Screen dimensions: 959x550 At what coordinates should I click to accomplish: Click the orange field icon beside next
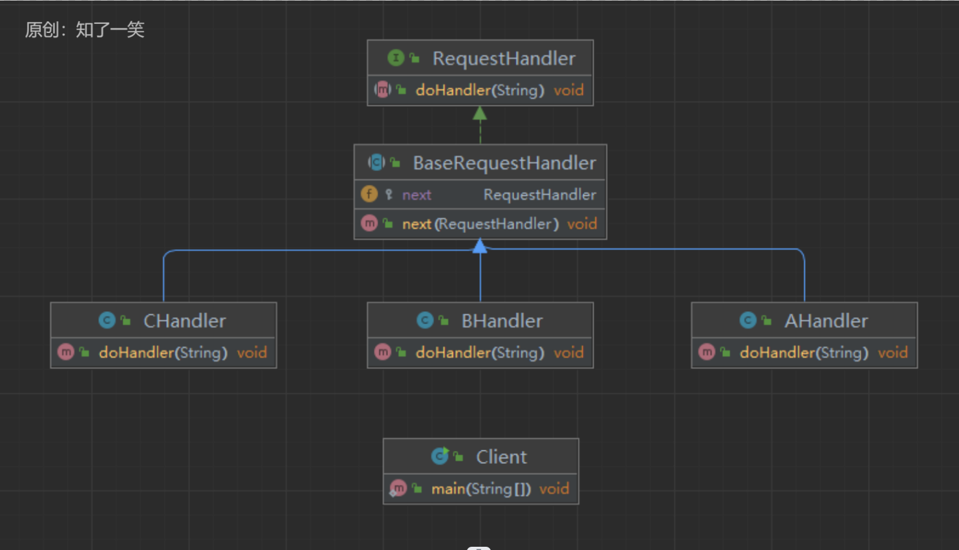369,194
